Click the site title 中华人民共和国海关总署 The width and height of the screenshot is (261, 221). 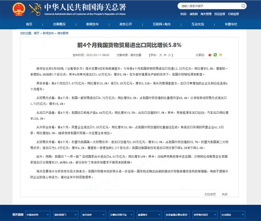coord(85,7)
